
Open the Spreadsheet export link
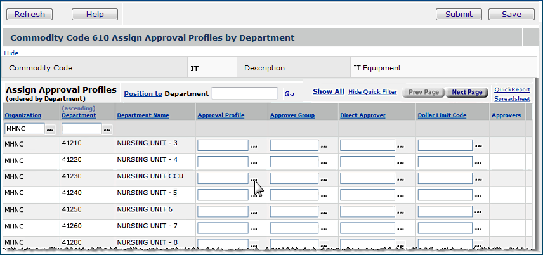click(x=512, y=99)
